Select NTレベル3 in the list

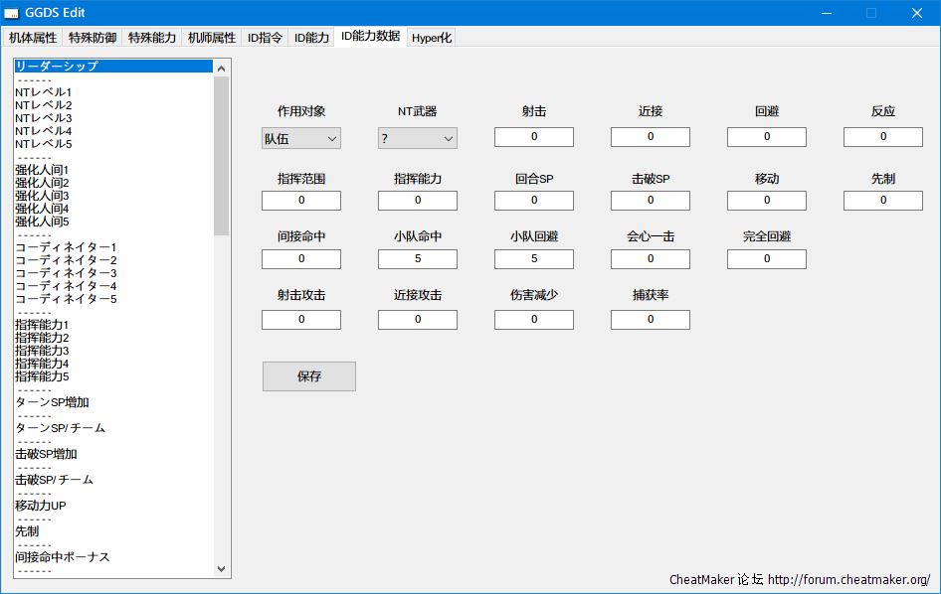pos(44,118)
